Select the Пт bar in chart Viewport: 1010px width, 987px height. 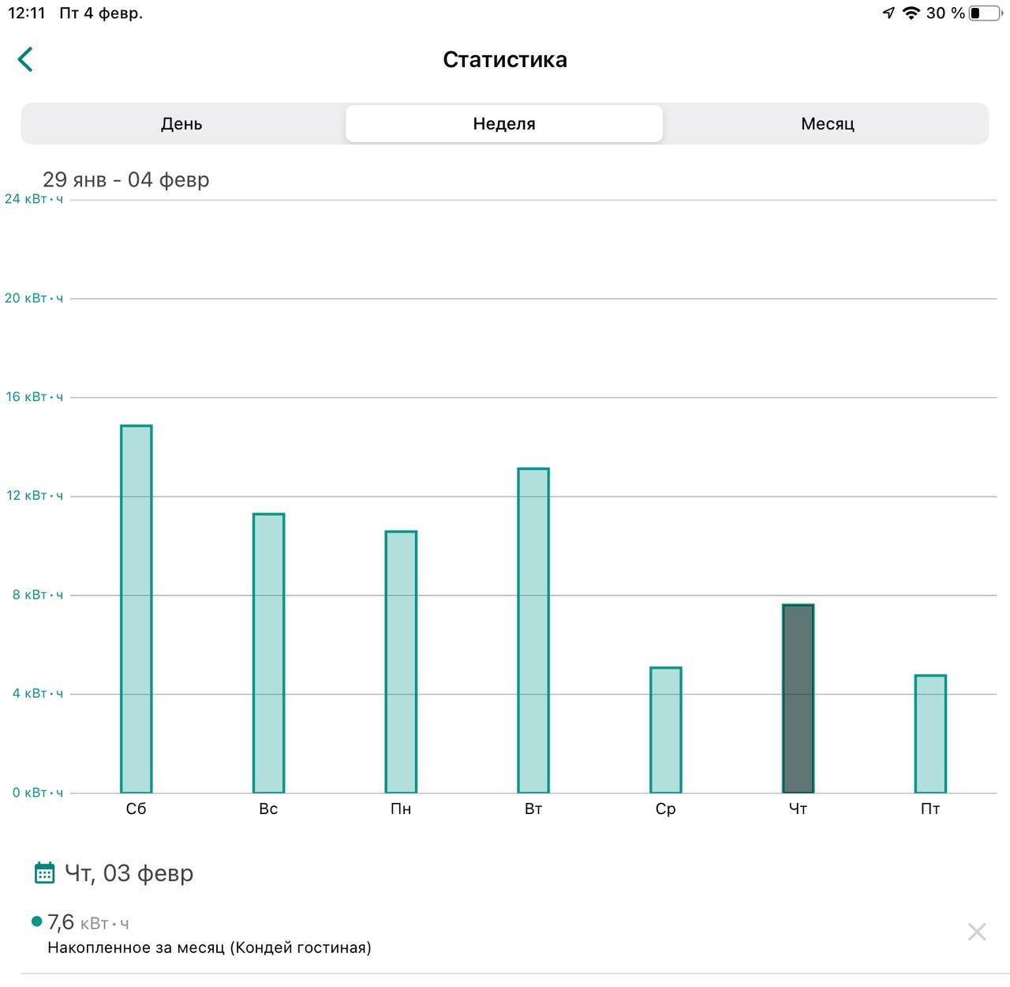930,734
